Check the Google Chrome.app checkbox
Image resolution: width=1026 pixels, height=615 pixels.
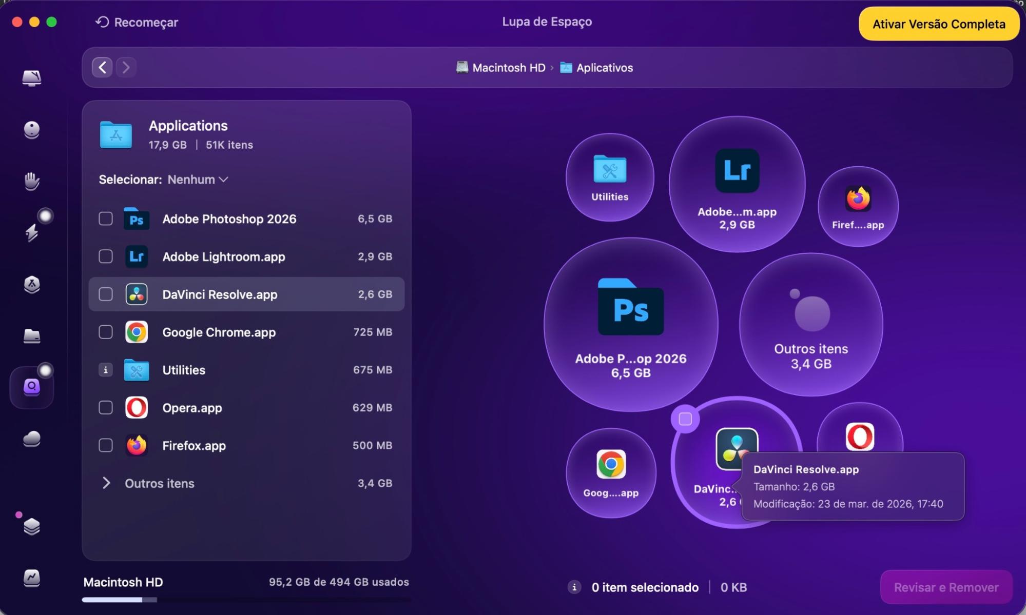click(105, 332)
